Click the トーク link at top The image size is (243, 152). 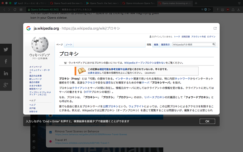coord(177,37)
